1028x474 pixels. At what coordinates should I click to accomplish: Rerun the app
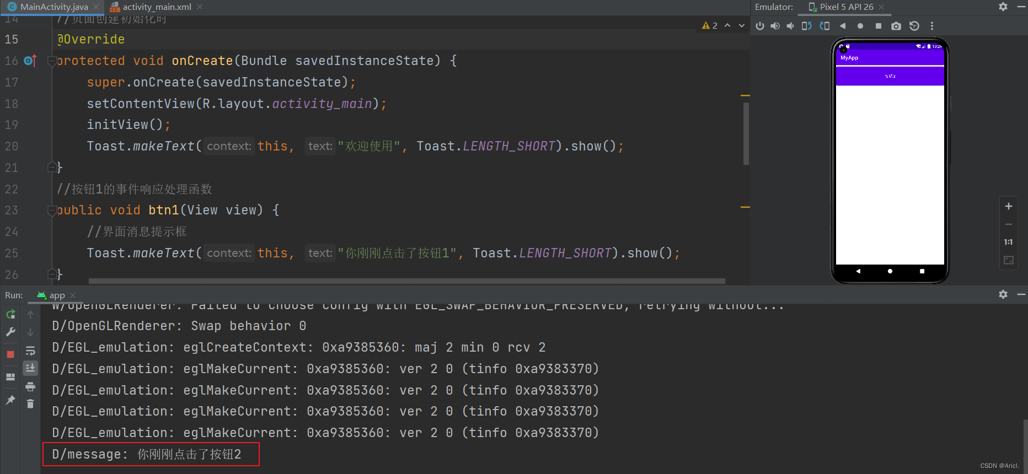tap(10, 314)
